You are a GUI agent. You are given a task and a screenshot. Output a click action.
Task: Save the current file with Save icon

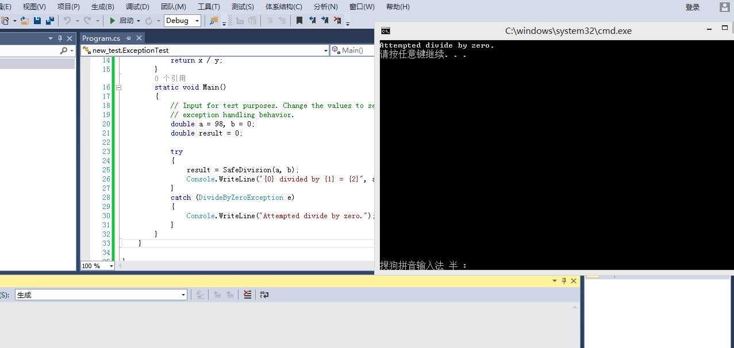(x=37, y=21)
